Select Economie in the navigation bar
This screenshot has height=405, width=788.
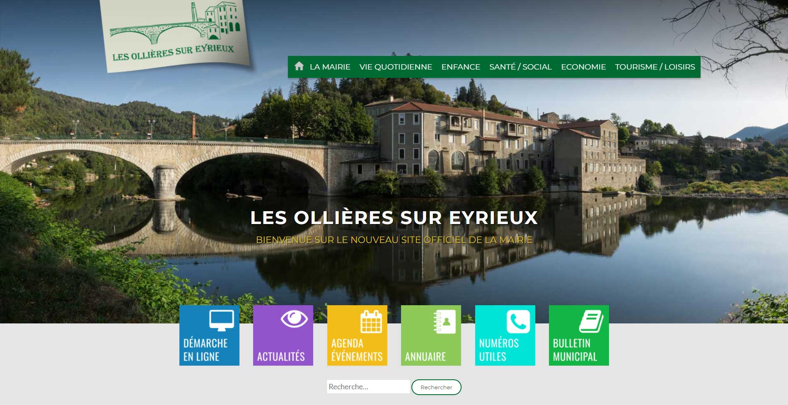pyautogui.click(x=583, y=67)
